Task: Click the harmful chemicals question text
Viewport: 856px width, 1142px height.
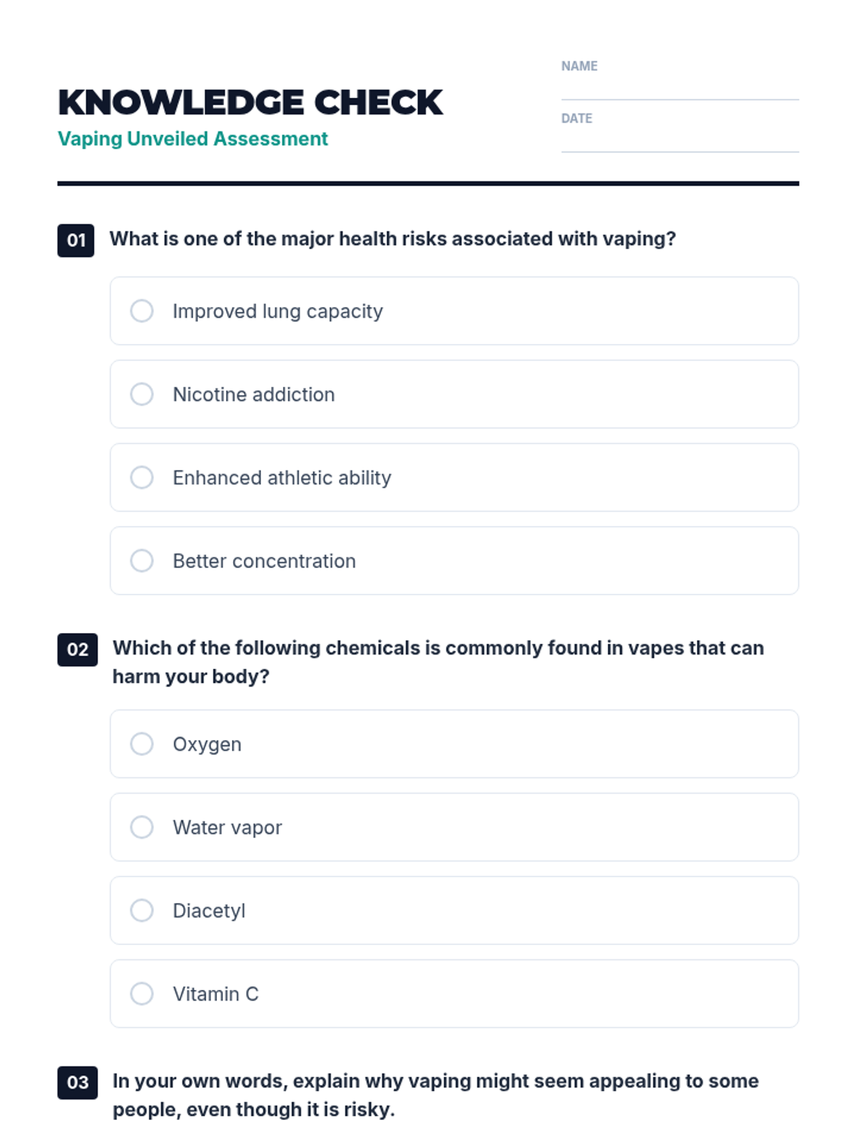Action: (437, 662)
